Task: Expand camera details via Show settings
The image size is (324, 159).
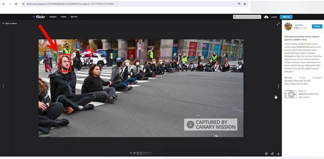Action: (x=304, y=97)
